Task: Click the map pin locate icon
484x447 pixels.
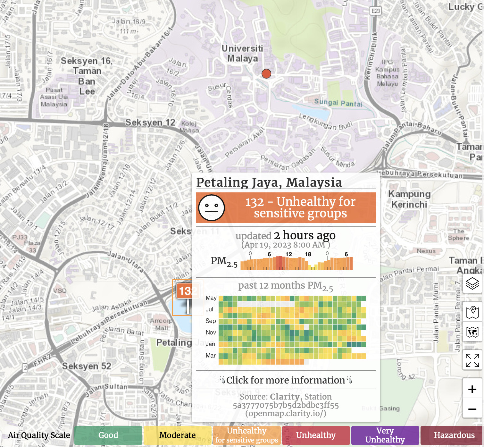Action: 472,312
